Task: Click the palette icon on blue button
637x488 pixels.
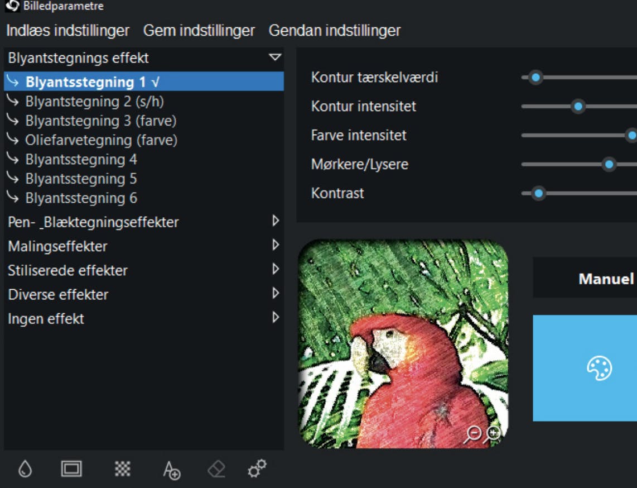Action: click(x=599, y=368)
